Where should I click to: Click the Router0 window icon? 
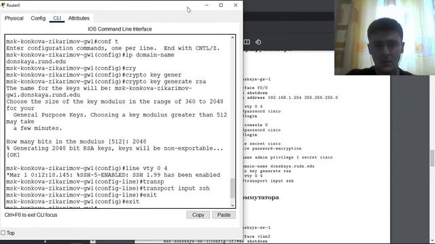tap(3, 5)
